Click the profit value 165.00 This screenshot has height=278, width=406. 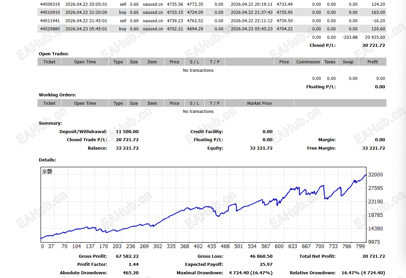pos(378,12)
